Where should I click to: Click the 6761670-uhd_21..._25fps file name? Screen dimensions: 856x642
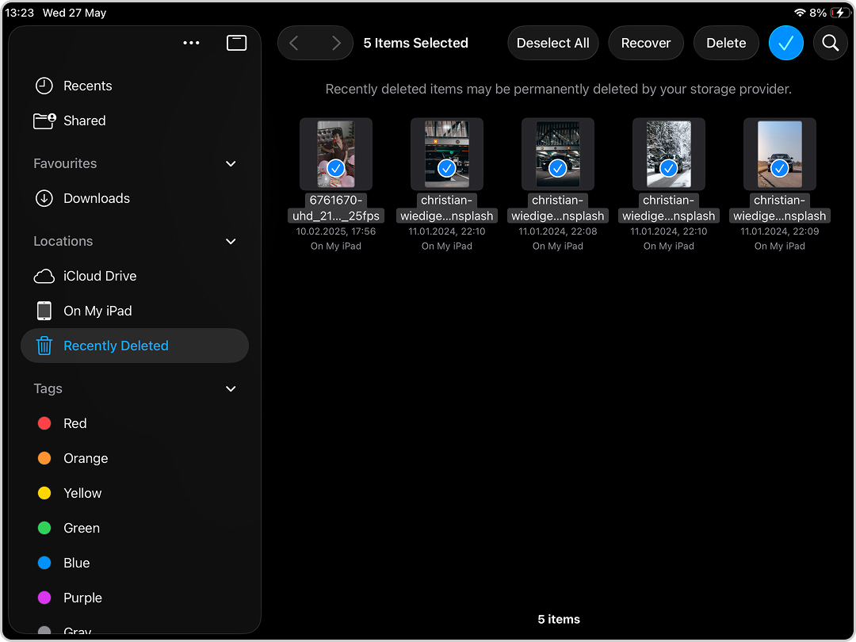click(336, 208)
